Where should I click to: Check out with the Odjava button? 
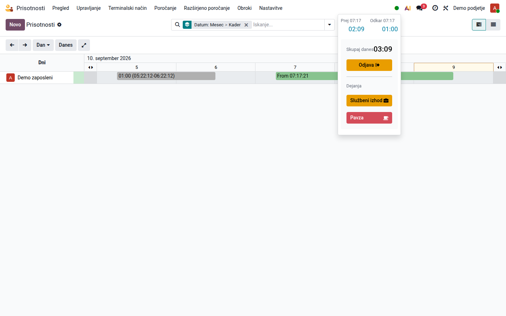[x=369, y=65]
